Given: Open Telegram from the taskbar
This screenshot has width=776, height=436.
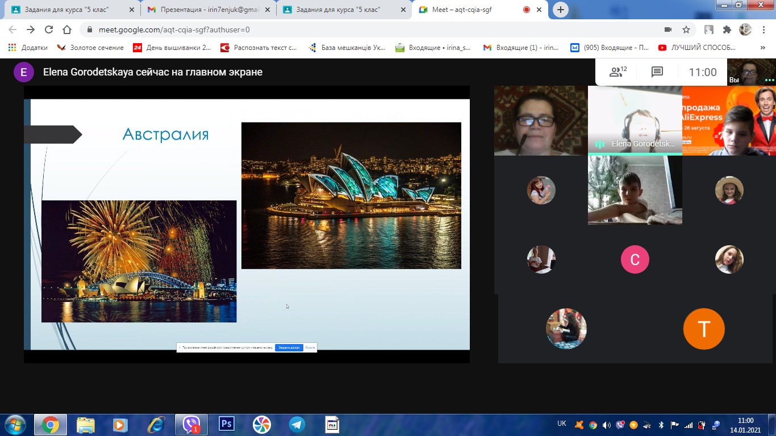Looking at the screenshot, I should coord(297,425).
